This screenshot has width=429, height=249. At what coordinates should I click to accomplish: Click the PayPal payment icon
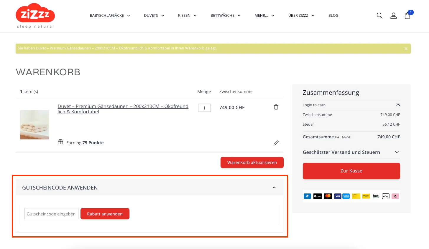[x=307, y=196]
